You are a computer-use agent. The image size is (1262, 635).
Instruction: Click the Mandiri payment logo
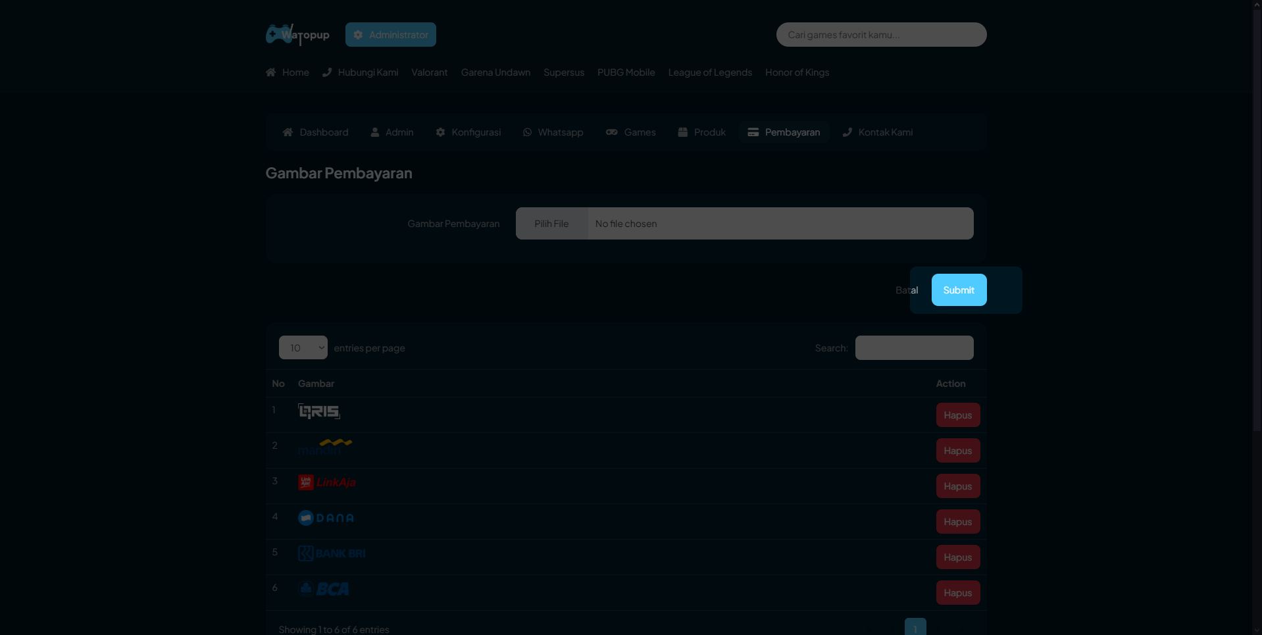click(x=325, y=447)
